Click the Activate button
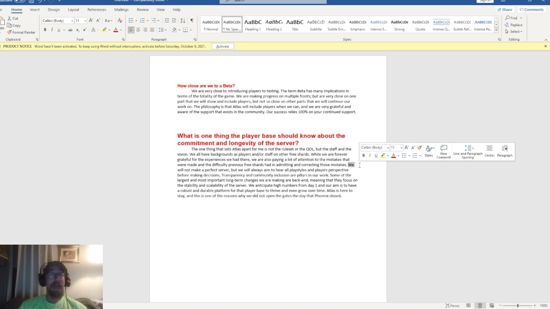 223,46
